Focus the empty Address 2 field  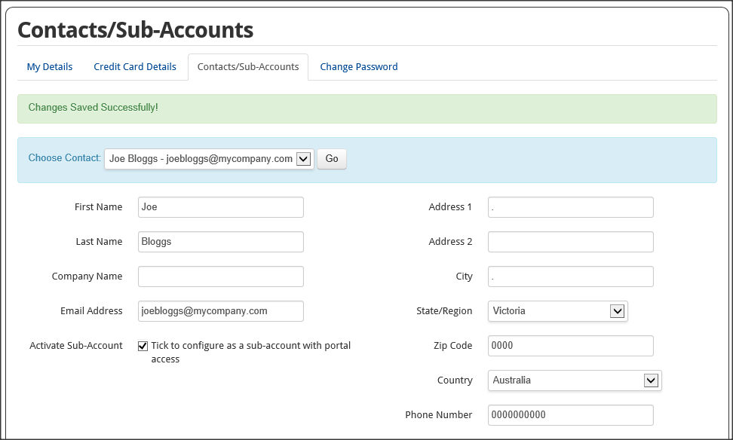click(571, 242)
